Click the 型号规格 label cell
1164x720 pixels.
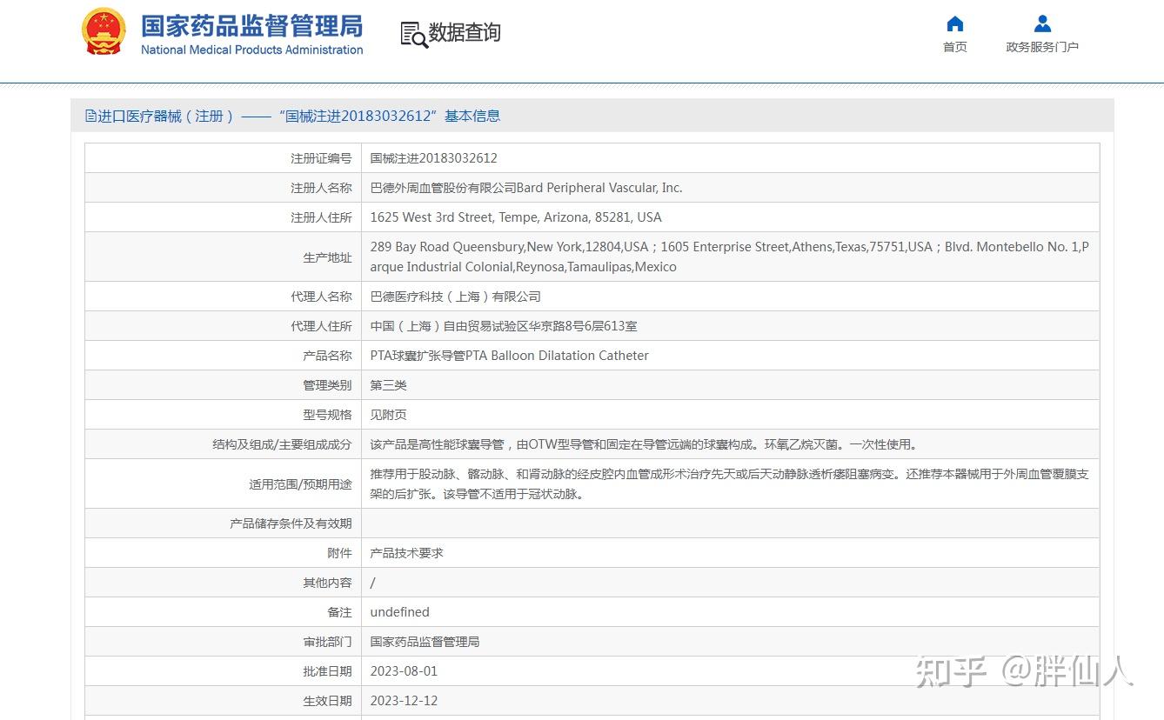click(x=224, y=415)
